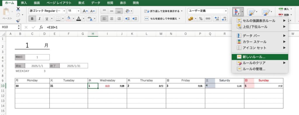Click the Cell Styles icon
The image size is (299, 115).
(266, 12)
